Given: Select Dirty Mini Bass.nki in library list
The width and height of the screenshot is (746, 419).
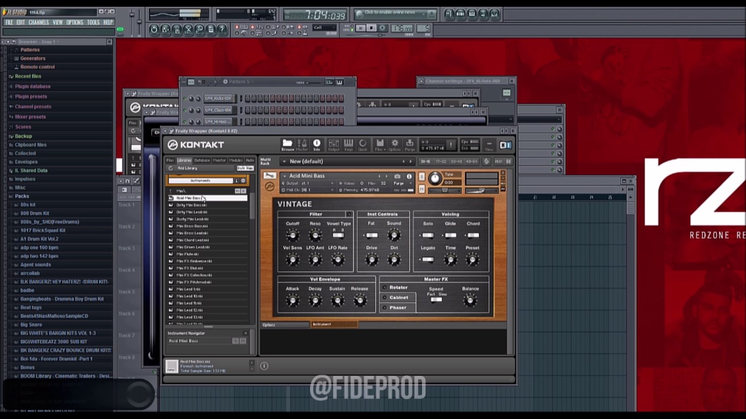Looking at the screenshot, I should pyautogui.click(x=207, y=205).
